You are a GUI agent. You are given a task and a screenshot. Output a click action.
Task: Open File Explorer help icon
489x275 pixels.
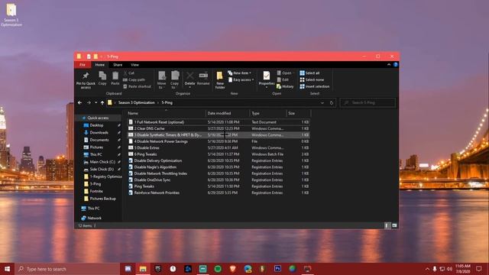point(396,64)
